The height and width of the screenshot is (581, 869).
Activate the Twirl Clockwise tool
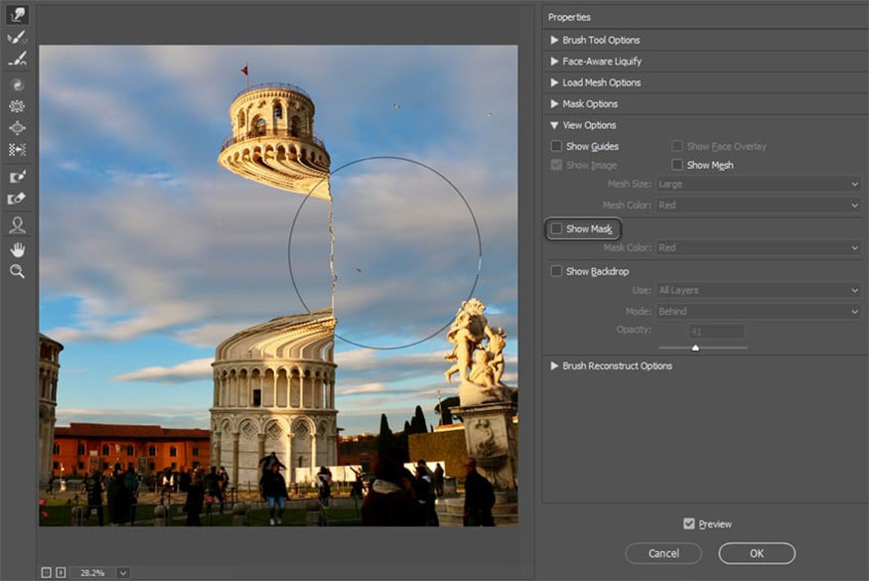pyautogui.click(x=17, y=84)
